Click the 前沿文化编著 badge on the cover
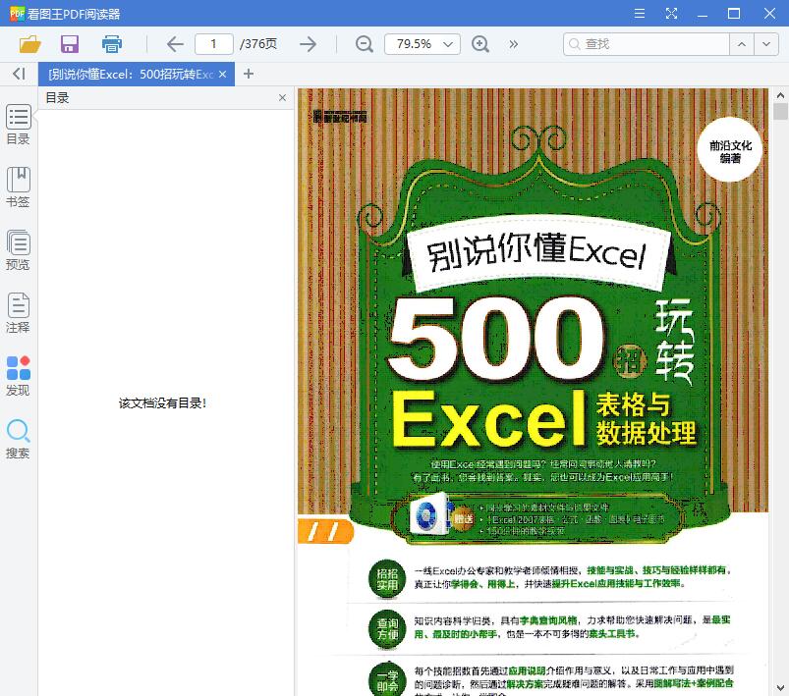 (x=730, y=151)
